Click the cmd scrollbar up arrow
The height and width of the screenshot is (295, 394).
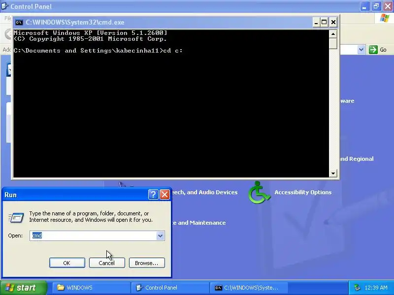click(x=333, y=34)
